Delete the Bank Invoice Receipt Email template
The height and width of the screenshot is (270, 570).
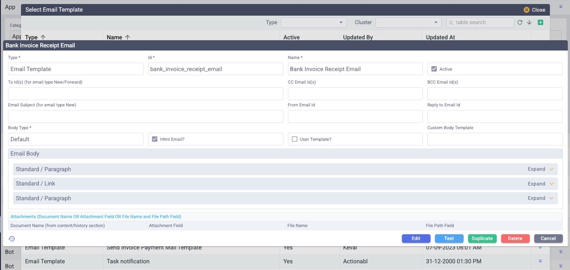click(x=515, y=238)
